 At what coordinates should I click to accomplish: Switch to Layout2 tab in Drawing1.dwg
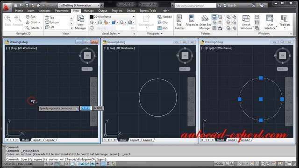(148, 140)
